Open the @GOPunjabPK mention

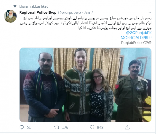tap(139, 33)
